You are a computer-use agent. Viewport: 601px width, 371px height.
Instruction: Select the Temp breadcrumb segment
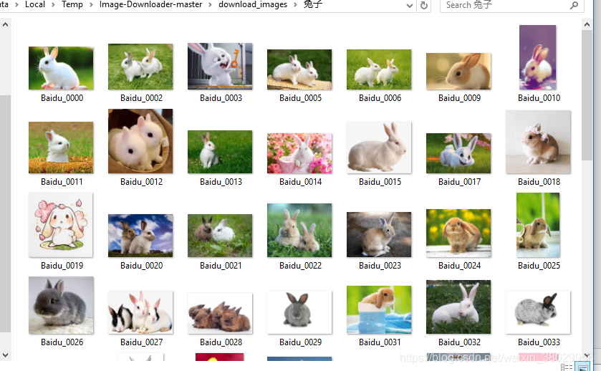(72, 4)
